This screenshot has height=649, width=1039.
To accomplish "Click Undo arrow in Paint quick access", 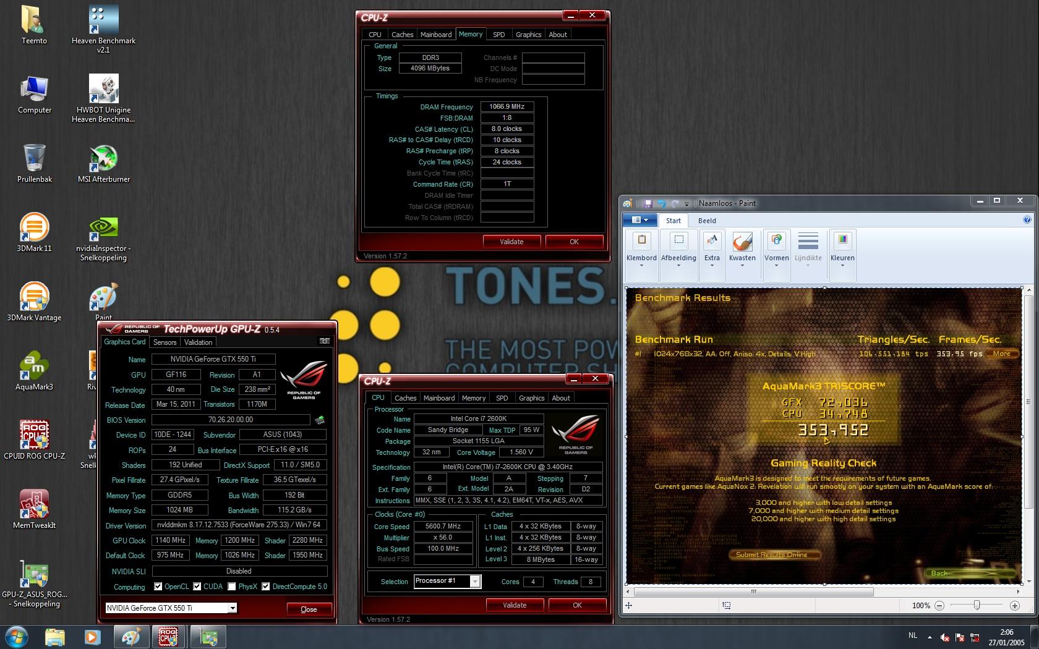I will (661, 203).
